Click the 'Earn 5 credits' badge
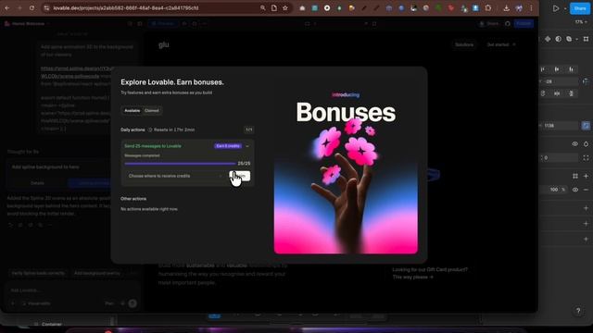The height and width of the screenshot is (333, 593). [x=228, y=146]
